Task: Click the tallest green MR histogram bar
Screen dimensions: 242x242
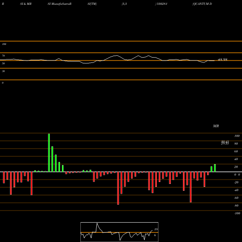Action: click(x=49, y=153)
